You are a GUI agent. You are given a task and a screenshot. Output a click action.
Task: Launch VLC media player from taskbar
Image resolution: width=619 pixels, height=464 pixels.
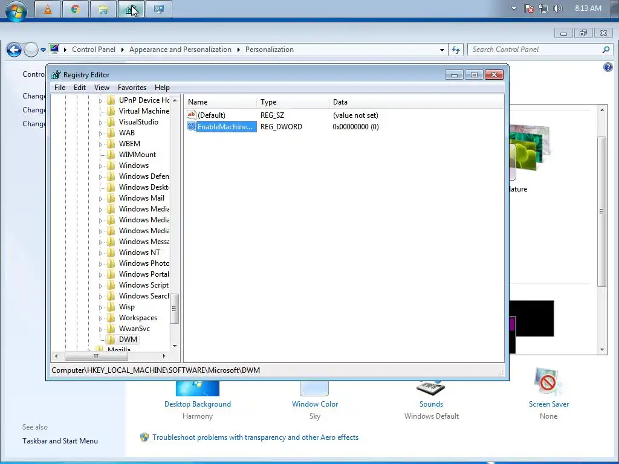[48, 9]
